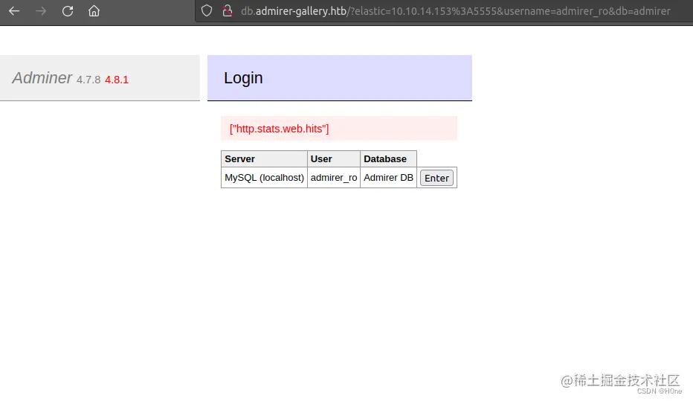
Task: Click the Database column header
Action: coord(388,158)
